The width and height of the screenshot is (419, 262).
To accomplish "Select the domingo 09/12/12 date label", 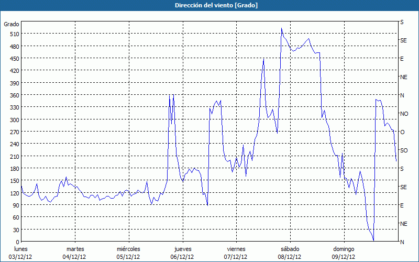I will pyautogui.click(x=344, y=253).
